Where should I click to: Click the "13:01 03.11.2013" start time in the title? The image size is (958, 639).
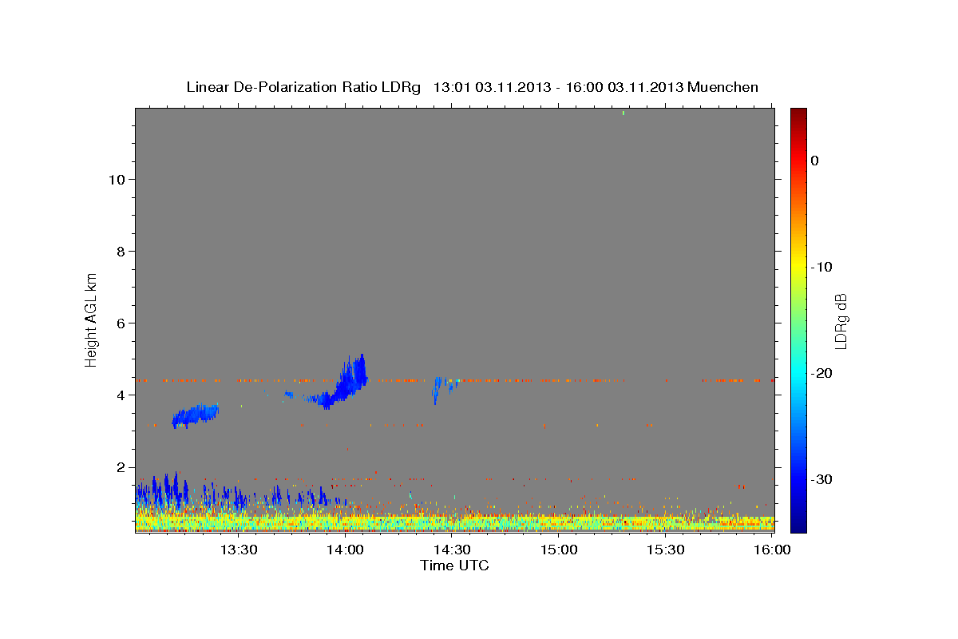[491, 87]
